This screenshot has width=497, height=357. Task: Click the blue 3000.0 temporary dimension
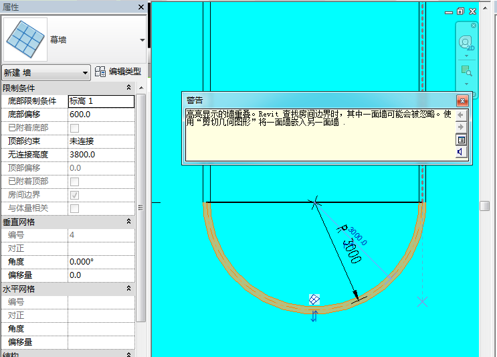pyautogui.click(x=358, y=236)
